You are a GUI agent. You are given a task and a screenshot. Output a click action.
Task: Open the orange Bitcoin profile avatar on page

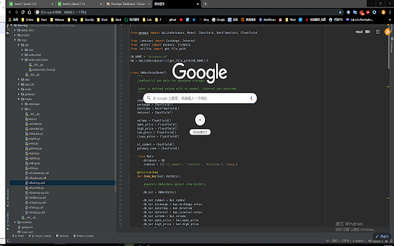click(x=387, y=31)
